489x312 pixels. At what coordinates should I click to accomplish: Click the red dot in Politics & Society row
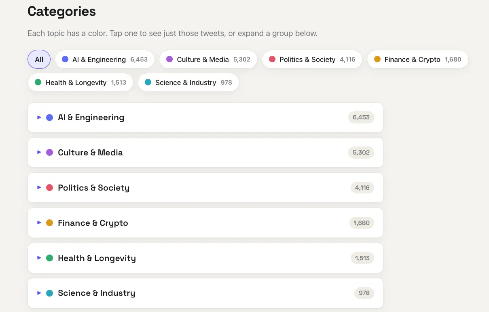pos(50,187)
